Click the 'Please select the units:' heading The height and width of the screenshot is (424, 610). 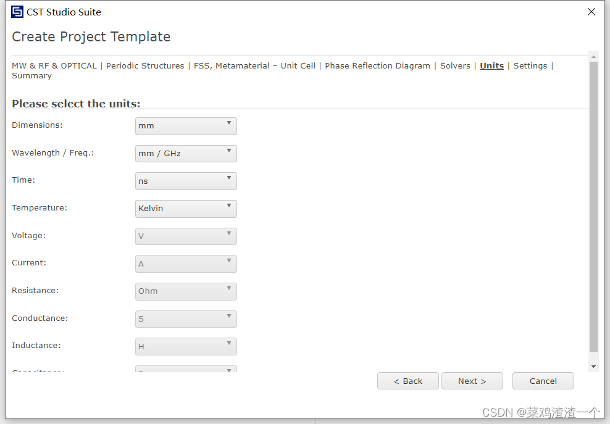click(76, 104)
